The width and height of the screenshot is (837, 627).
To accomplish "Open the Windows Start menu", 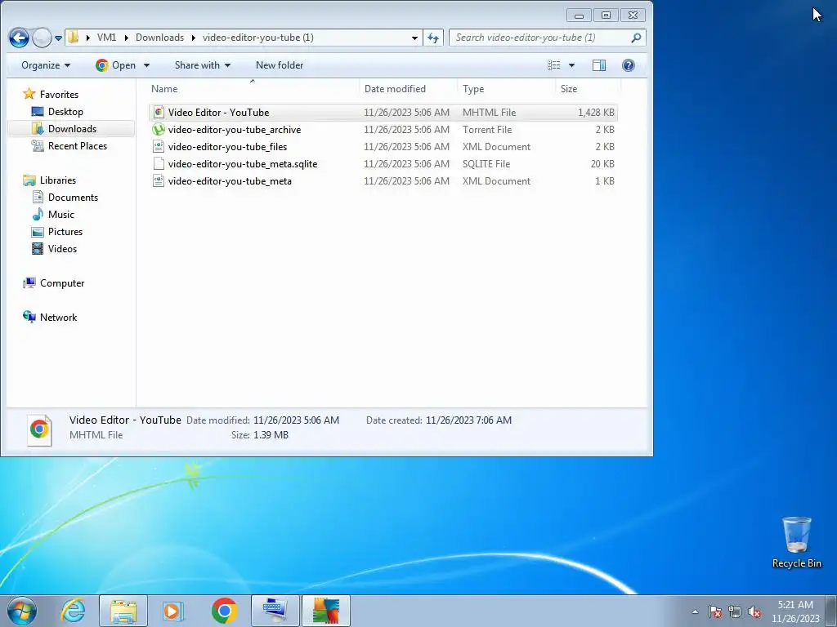I will point(22,611).
